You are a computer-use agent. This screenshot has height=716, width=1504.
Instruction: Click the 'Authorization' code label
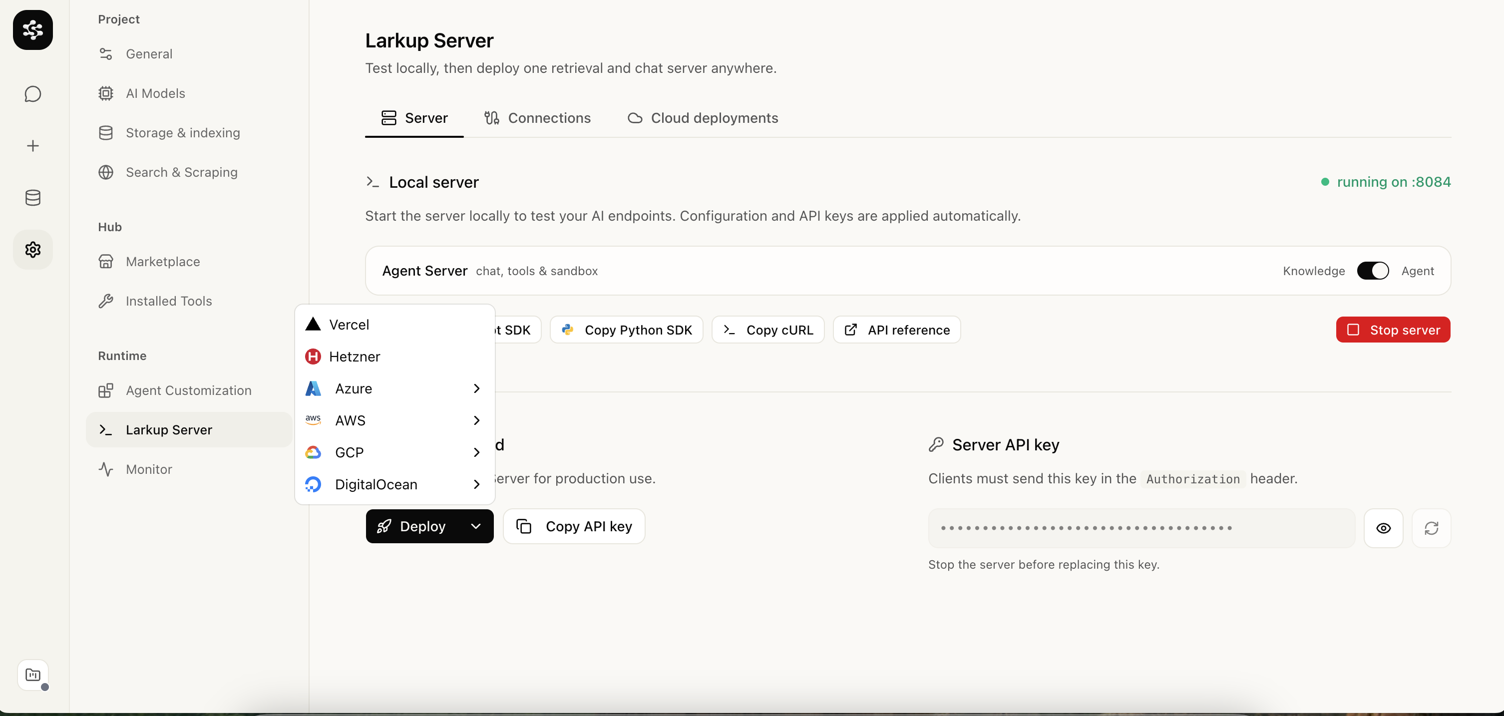pyautogui.click(x=1193, y=479)
